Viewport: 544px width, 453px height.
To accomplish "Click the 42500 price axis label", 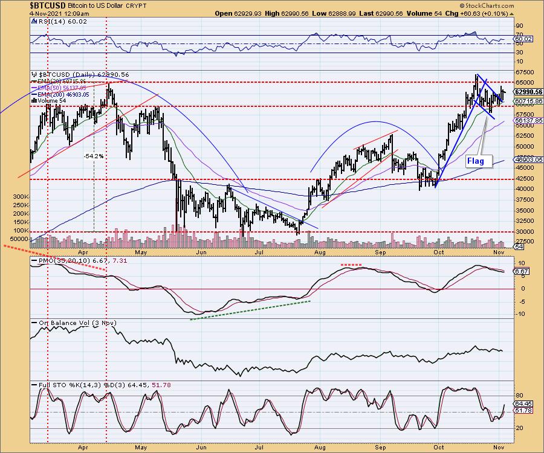I will pyautogui.click(x=525, y=178).
